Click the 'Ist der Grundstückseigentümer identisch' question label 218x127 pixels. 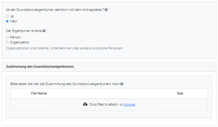pos(55,10)
